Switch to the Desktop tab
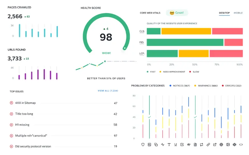Screen dimensions: 249x155 [224, 13]
